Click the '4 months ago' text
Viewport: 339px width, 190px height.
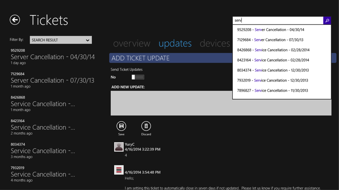pyautogui.click(x=22, y=180)
